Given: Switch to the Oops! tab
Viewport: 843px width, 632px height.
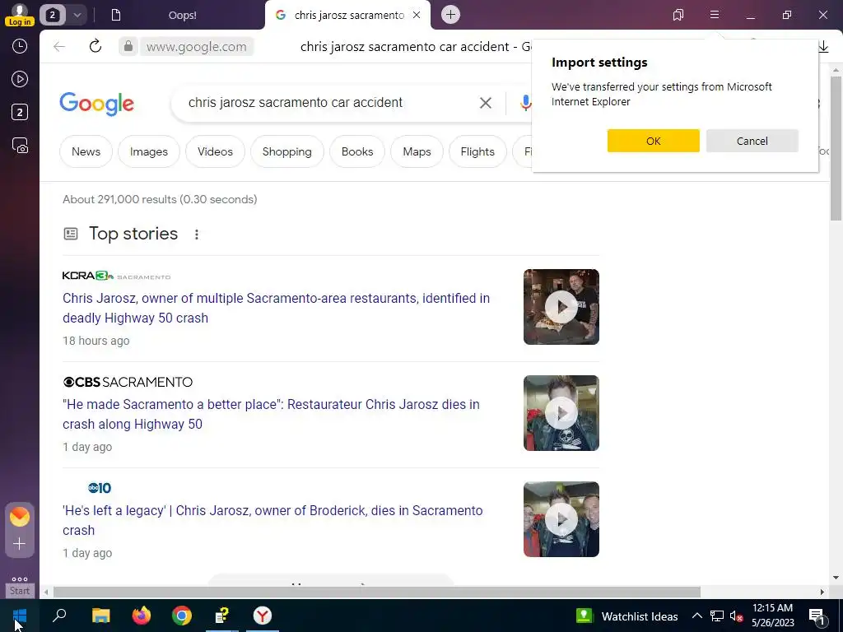Looking at the screenshot, I should [182, 15].
